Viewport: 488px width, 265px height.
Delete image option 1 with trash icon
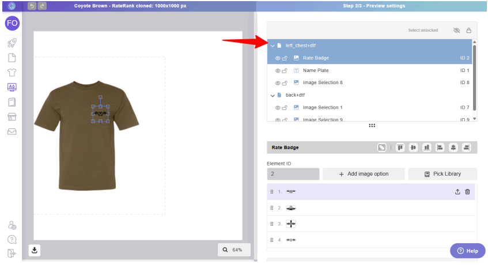(467, 192)
